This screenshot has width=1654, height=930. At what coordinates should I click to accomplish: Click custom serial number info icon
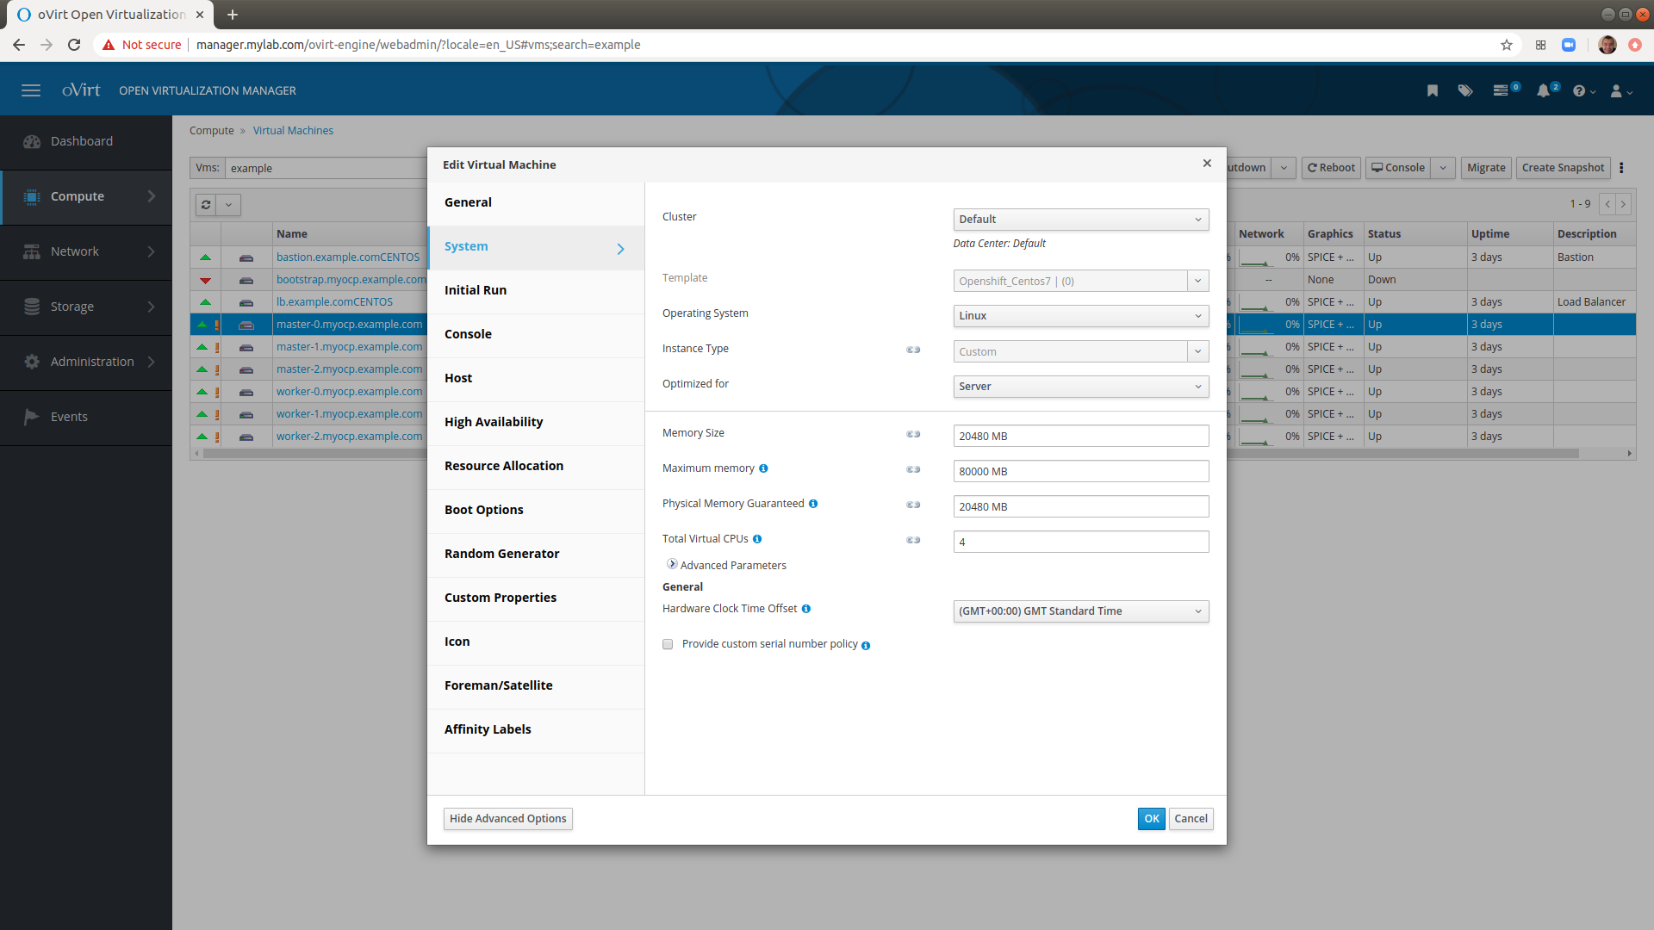click(x=866, y=645)
